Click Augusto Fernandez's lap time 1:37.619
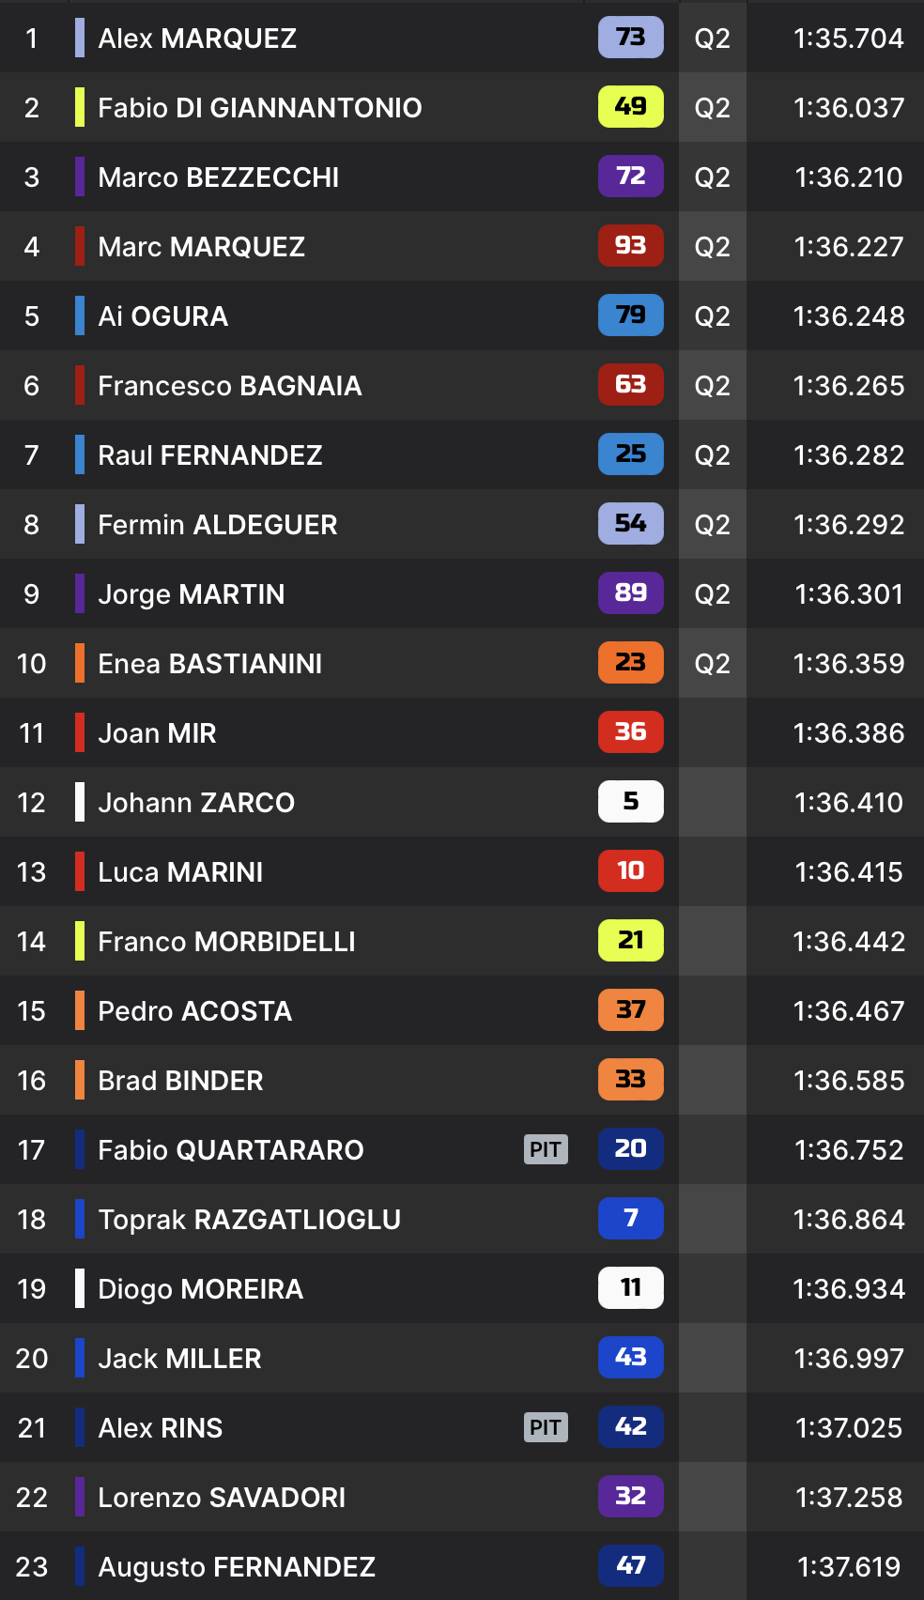Screen dimensions: 924x1600 coord(848,1567)
